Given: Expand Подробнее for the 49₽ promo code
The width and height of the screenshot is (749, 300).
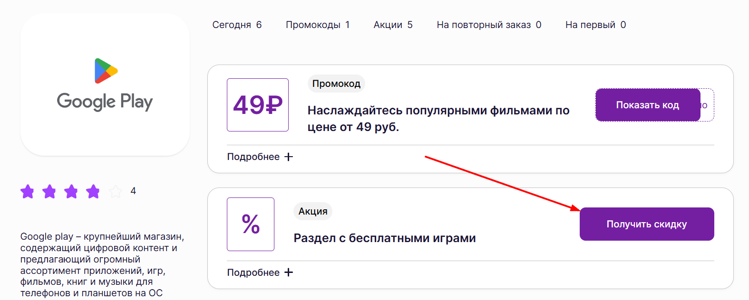Looking at the screenshot, I should click(x=253, y=156).
